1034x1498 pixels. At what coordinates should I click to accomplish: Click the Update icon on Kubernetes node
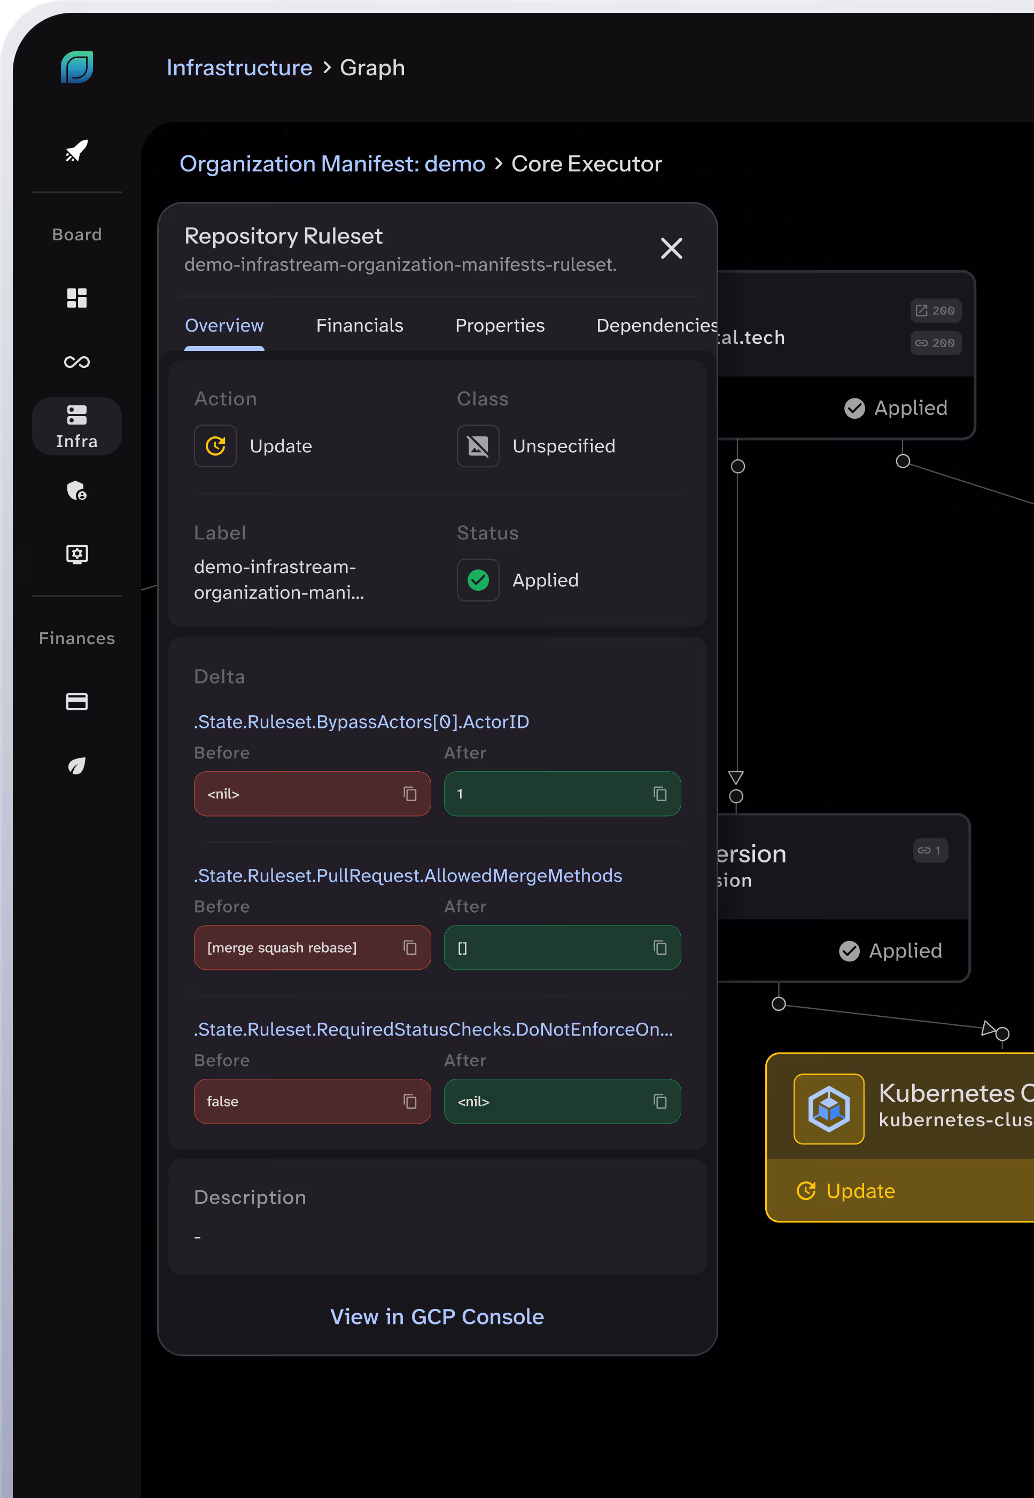click(806, 1190)
